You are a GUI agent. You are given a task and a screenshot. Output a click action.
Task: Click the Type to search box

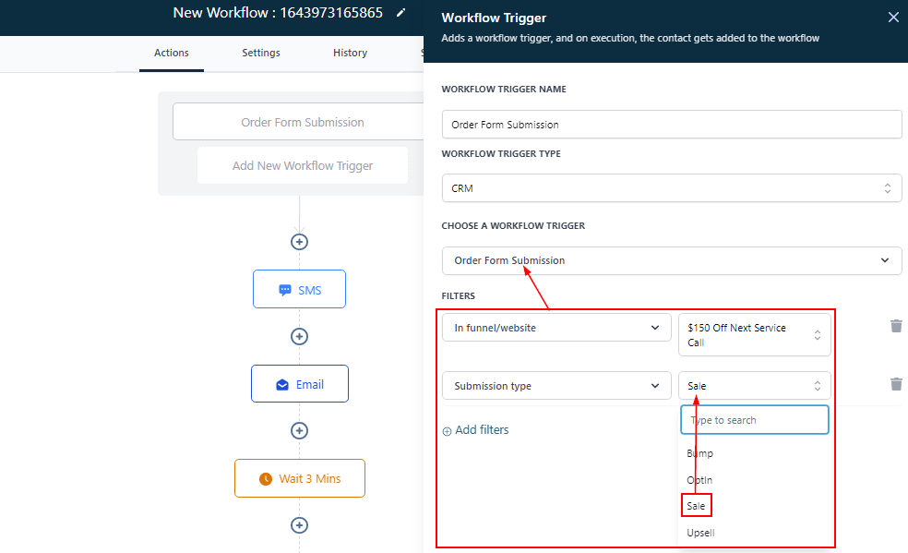pyautogui.click(x=755, y=420)
